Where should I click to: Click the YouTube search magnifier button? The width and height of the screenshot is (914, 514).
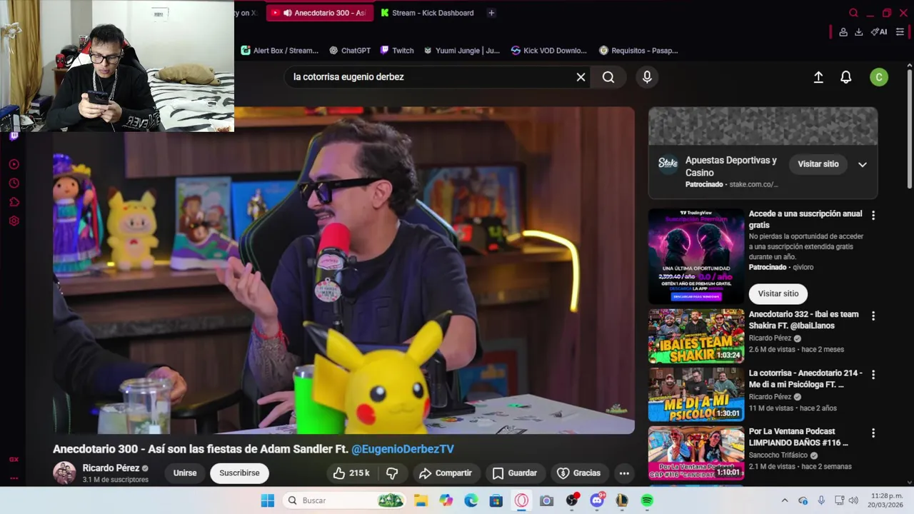pyautogui.click(x=608, y=77)
